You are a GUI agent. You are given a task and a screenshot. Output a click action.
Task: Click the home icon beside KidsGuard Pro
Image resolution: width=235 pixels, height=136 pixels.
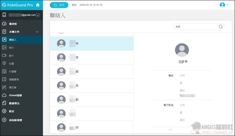37,5
